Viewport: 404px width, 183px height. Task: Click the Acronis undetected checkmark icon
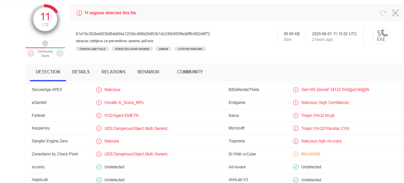(x=99, y=167)
